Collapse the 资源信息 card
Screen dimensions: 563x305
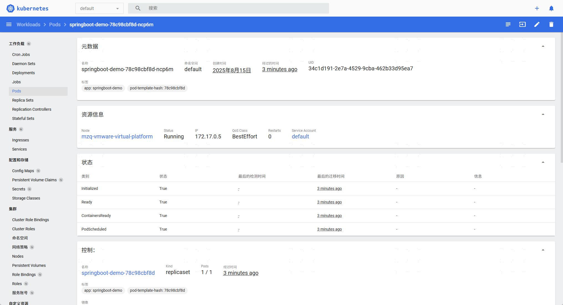coord(543,114)
